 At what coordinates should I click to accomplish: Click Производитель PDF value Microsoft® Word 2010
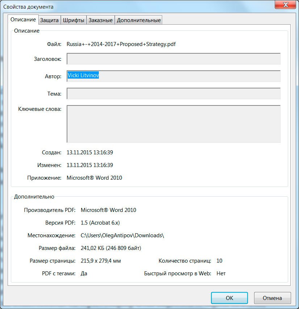click(108, 210)
